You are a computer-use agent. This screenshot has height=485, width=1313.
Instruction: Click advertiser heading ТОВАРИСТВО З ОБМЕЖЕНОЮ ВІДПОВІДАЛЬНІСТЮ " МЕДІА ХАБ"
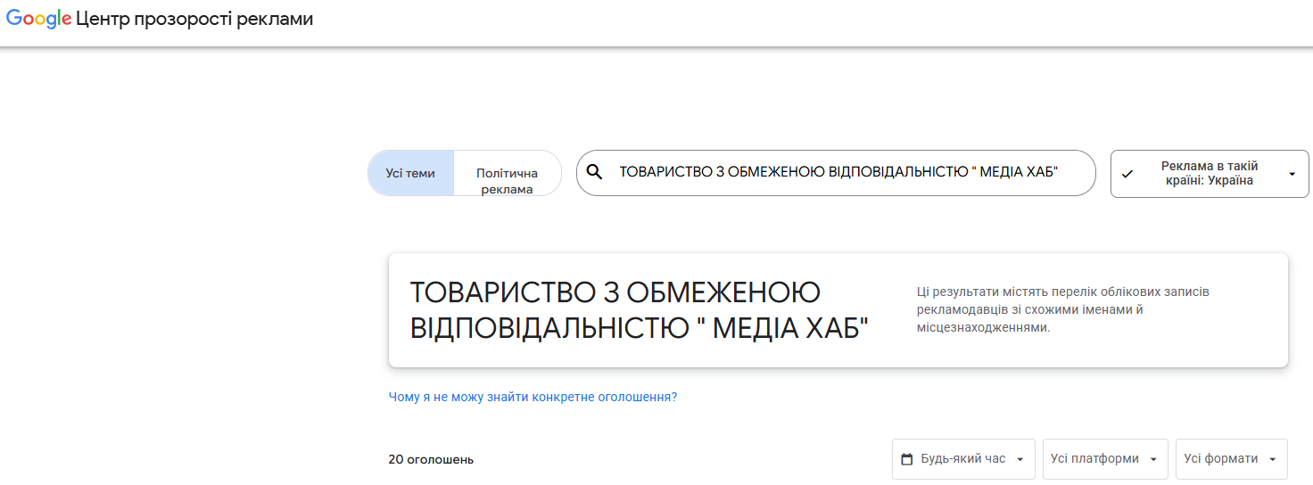(640, 310)
